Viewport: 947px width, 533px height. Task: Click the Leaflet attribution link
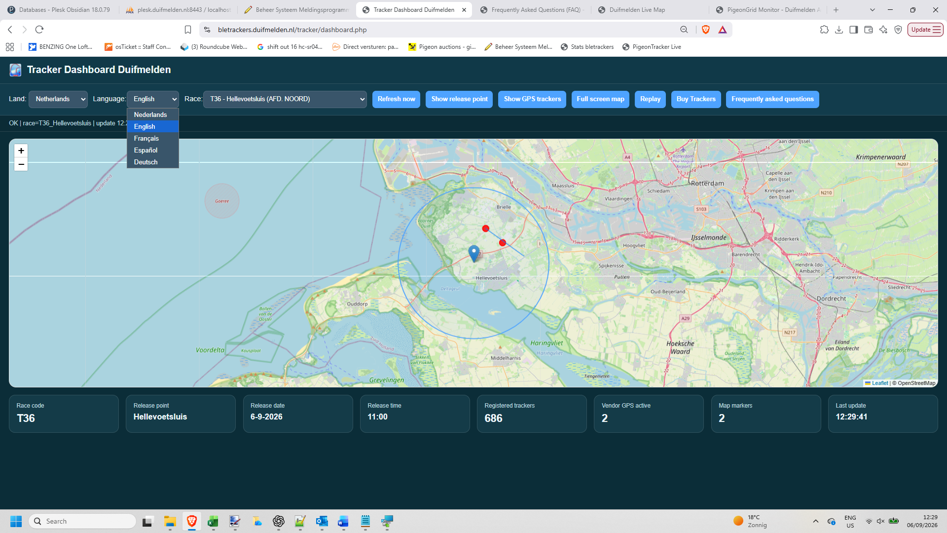pyautogui.click(x=879, y=383)
